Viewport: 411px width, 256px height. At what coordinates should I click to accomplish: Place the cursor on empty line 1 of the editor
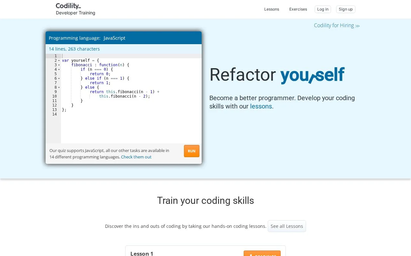(x=131, y=56)
